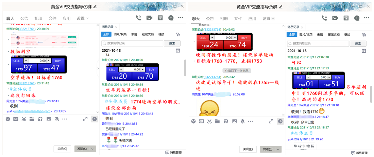
Task: Select the scissors screenshot tool in left window
Action: (x=23, y=119)
